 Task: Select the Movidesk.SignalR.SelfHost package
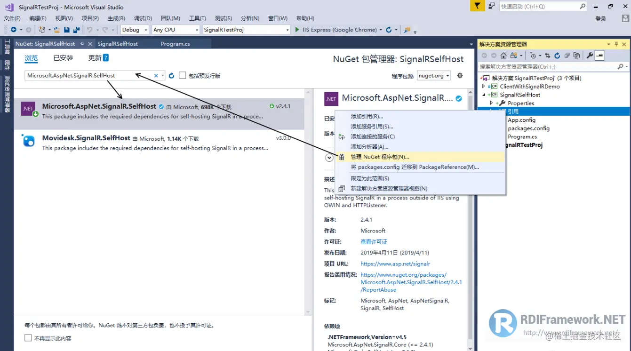(x=159, y=143)
